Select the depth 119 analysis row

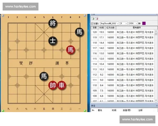pos(123,38)
